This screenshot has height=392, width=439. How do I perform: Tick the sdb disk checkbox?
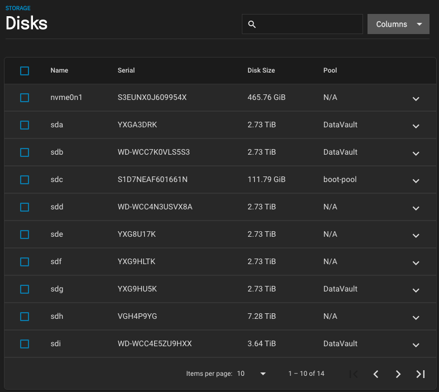25,152
